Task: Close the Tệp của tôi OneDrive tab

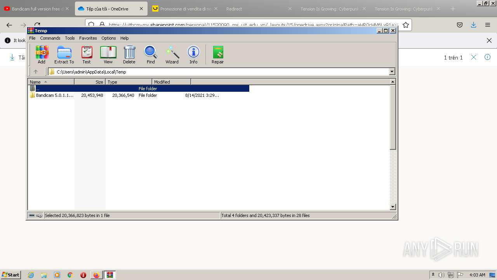Action: click(141, 9)
